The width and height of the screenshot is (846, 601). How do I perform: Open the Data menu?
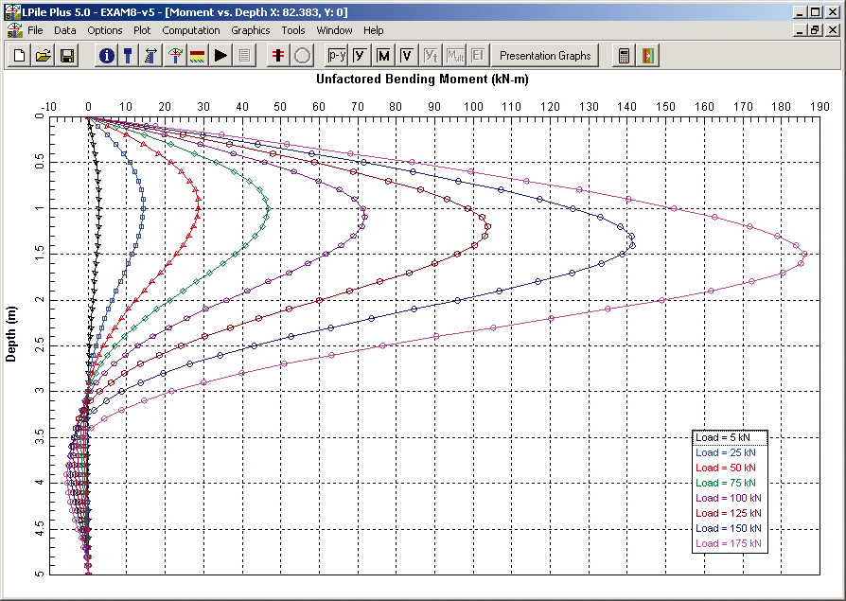click(64, 30)
